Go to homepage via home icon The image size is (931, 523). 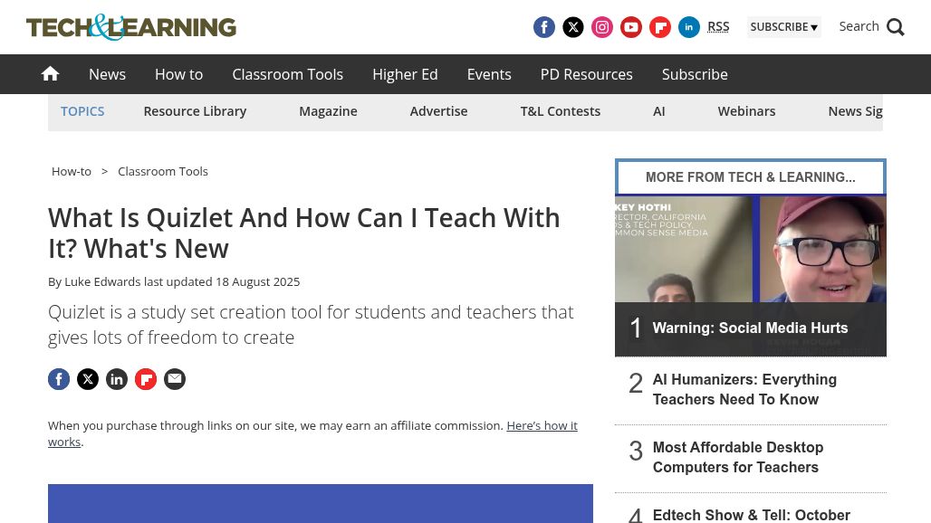(x=51, y=74)
